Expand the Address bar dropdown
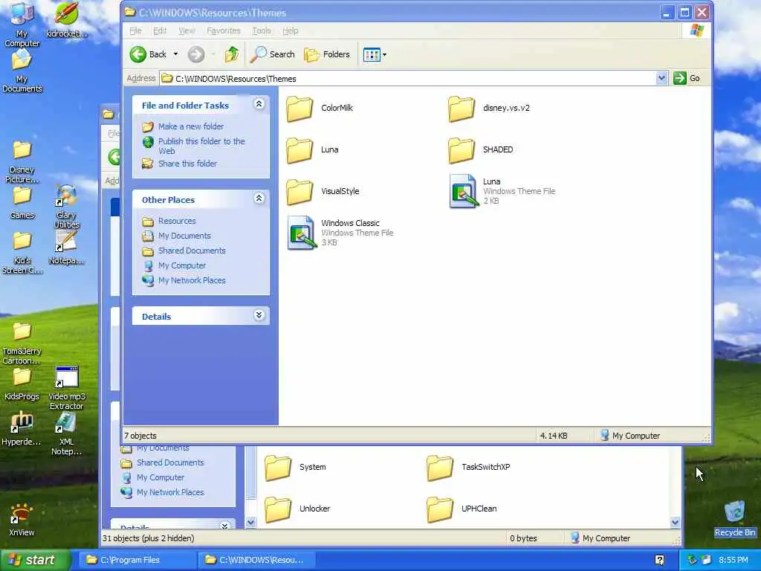761x571 pixels. coord(661,78)
